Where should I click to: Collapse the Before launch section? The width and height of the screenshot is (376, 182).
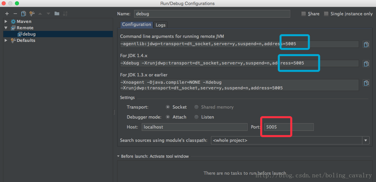[118, 156]
